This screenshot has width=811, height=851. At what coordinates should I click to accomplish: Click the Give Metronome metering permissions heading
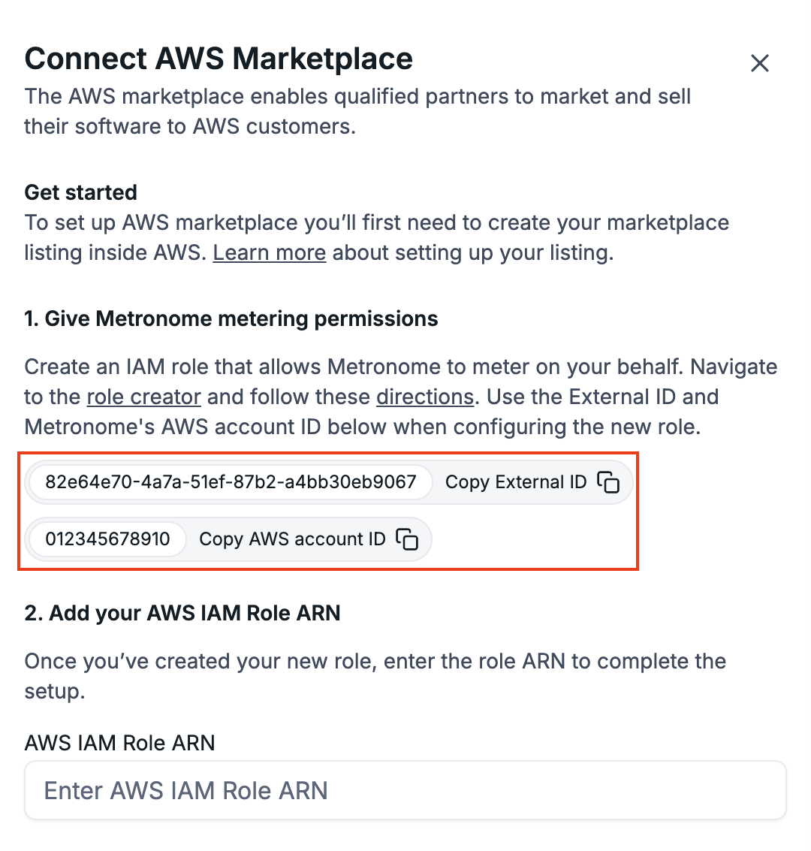point(231,318)
